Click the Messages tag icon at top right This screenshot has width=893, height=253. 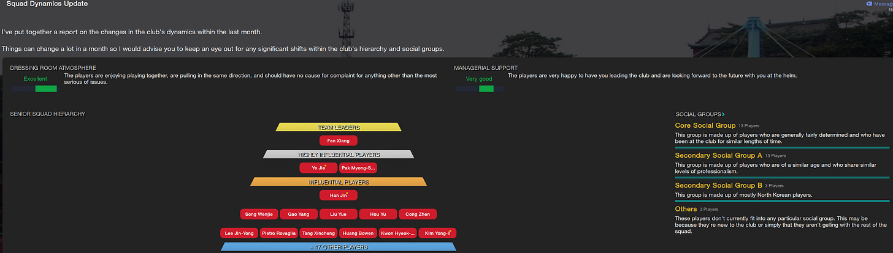868,4
